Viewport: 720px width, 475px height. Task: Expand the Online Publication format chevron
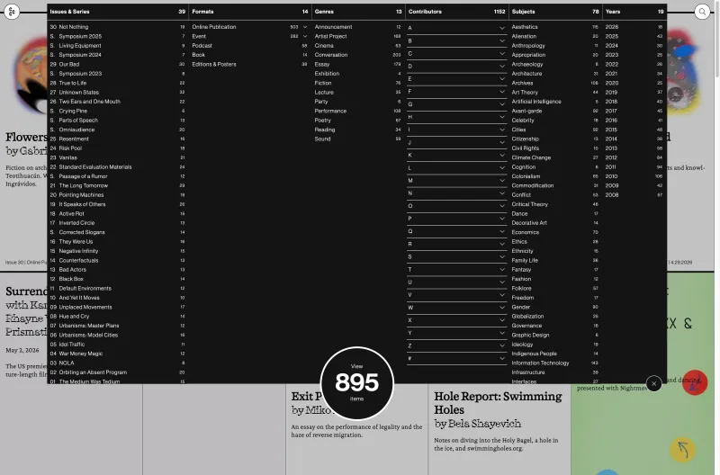305,27
